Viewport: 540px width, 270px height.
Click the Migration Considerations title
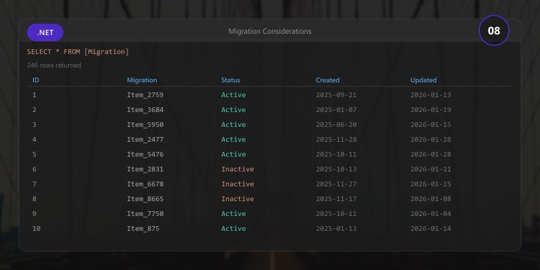pos(270,31)
